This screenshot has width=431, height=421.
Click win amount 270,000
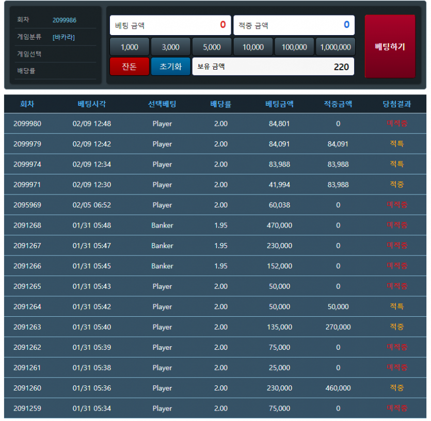tap(338, 327)
